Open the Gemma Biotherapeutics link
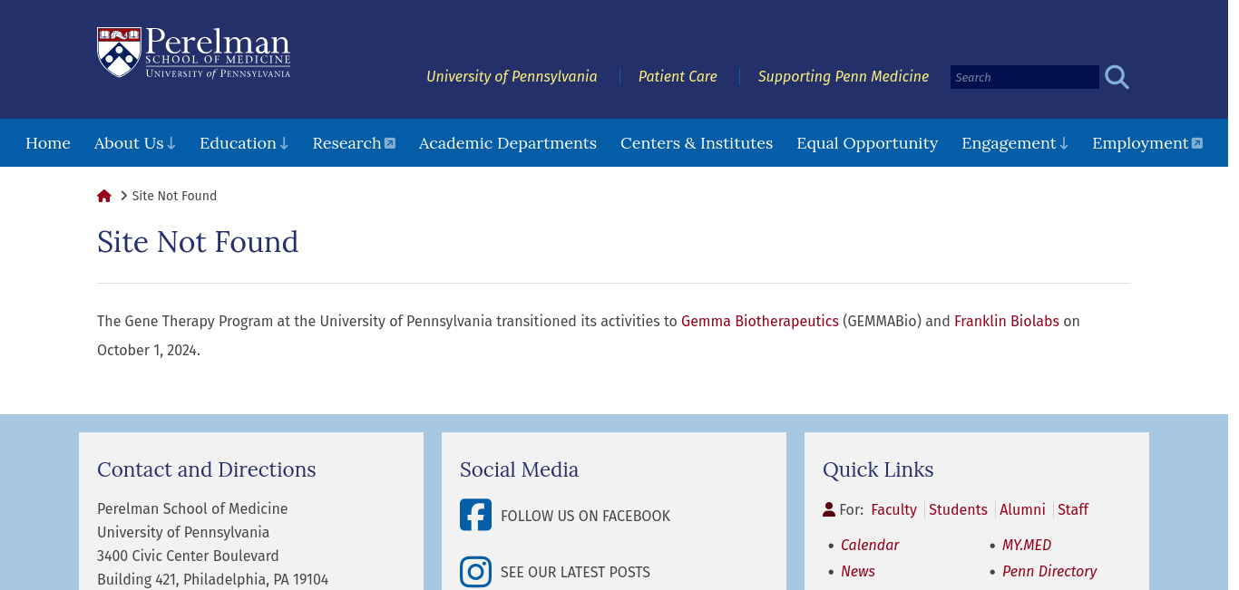Screen dimensions: 1239x590 tap(760, 321)
